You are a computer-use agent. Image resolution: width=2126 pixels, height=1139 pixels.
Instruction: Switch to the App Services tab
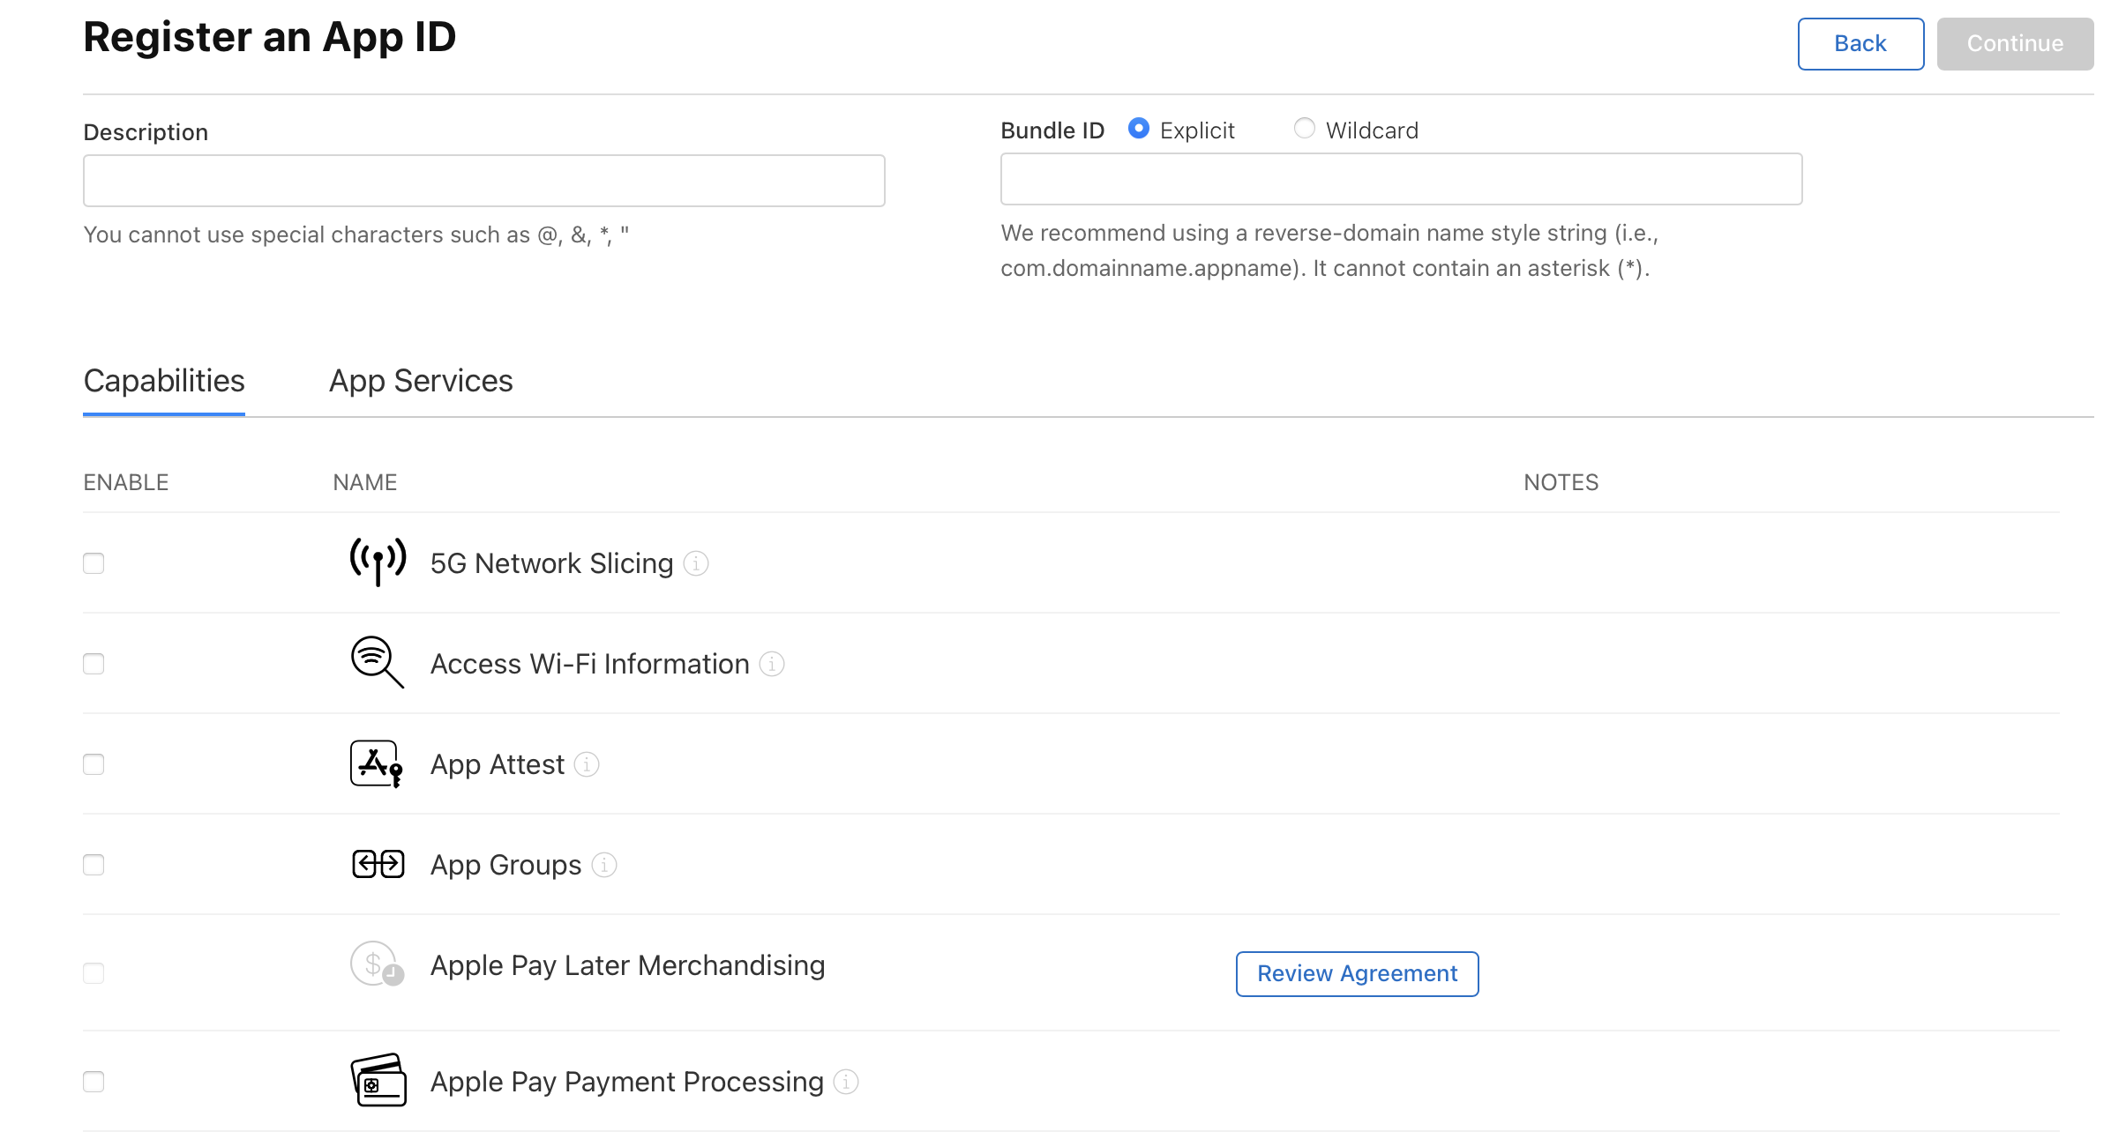click(419, 381)
